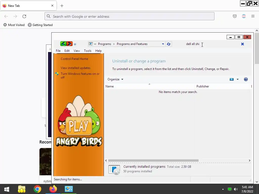Expand the view options dropdown arrow
Viewport: 259px width, 194px height.
[238, 79]
